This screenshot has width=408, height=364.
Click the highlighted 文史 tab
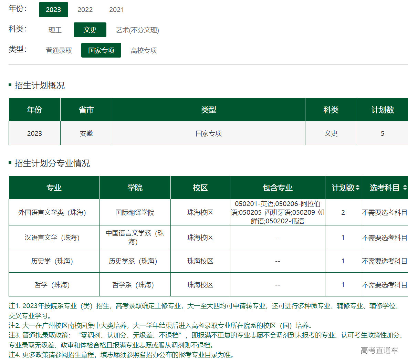(90, 30)
